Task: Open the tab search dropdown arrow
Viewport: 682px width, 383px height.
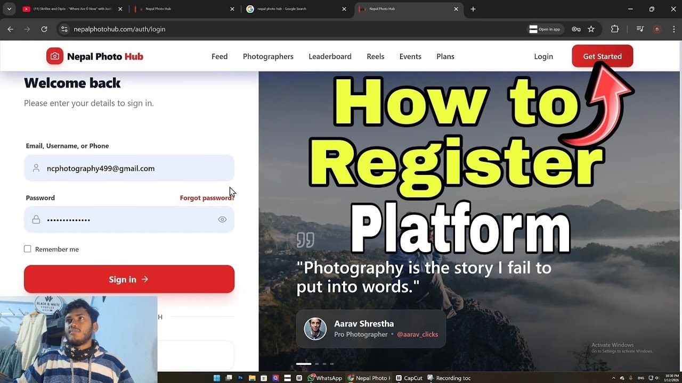Action: point(9,9)
